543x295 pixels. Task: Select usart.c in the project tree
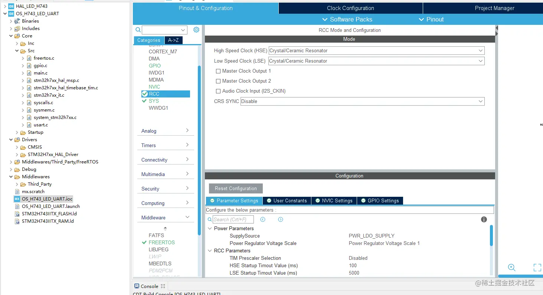[x=41, y=125]
